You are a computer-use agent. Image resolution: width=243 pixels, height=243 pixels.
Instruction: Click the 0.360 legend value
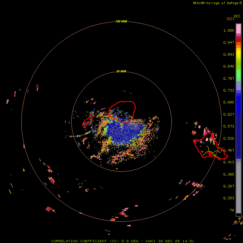229,174
